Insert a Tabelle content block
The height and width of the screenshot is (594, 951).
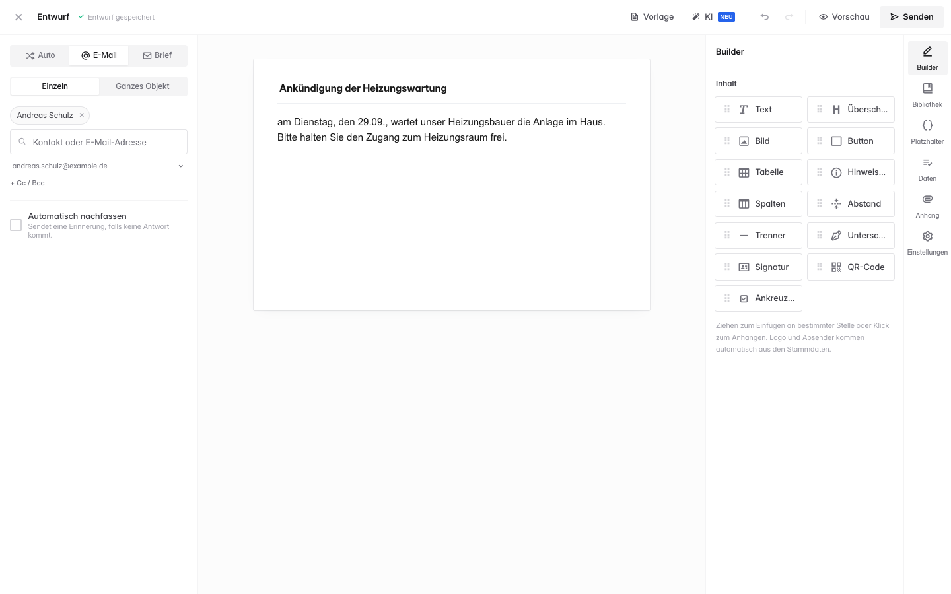coord(758,172)
